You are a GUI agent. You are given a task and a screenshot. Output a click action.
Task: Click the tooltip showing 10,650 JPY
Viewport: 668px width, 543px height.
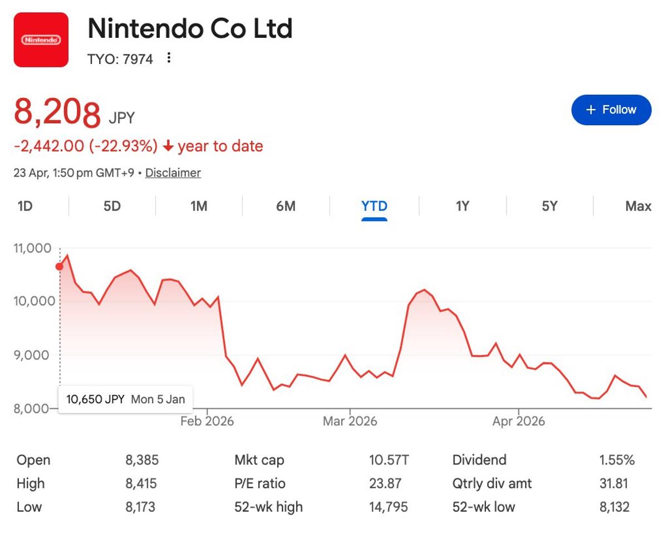(x=125, y=399)
